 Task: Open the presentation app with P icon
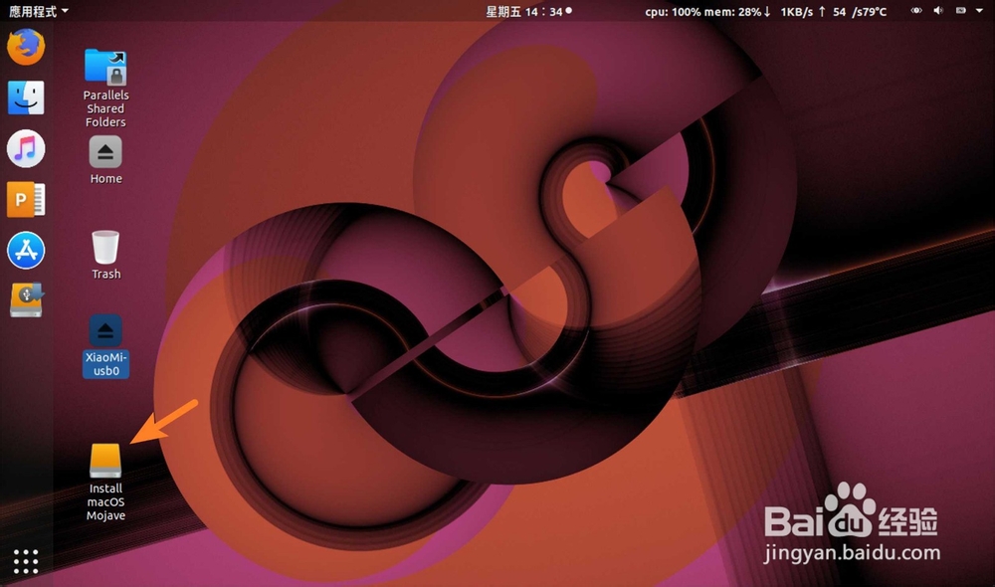click(x=26, y=199)
